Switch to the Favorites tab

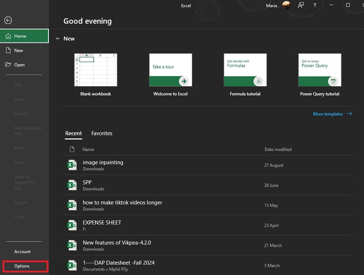(x=101, y=133)
